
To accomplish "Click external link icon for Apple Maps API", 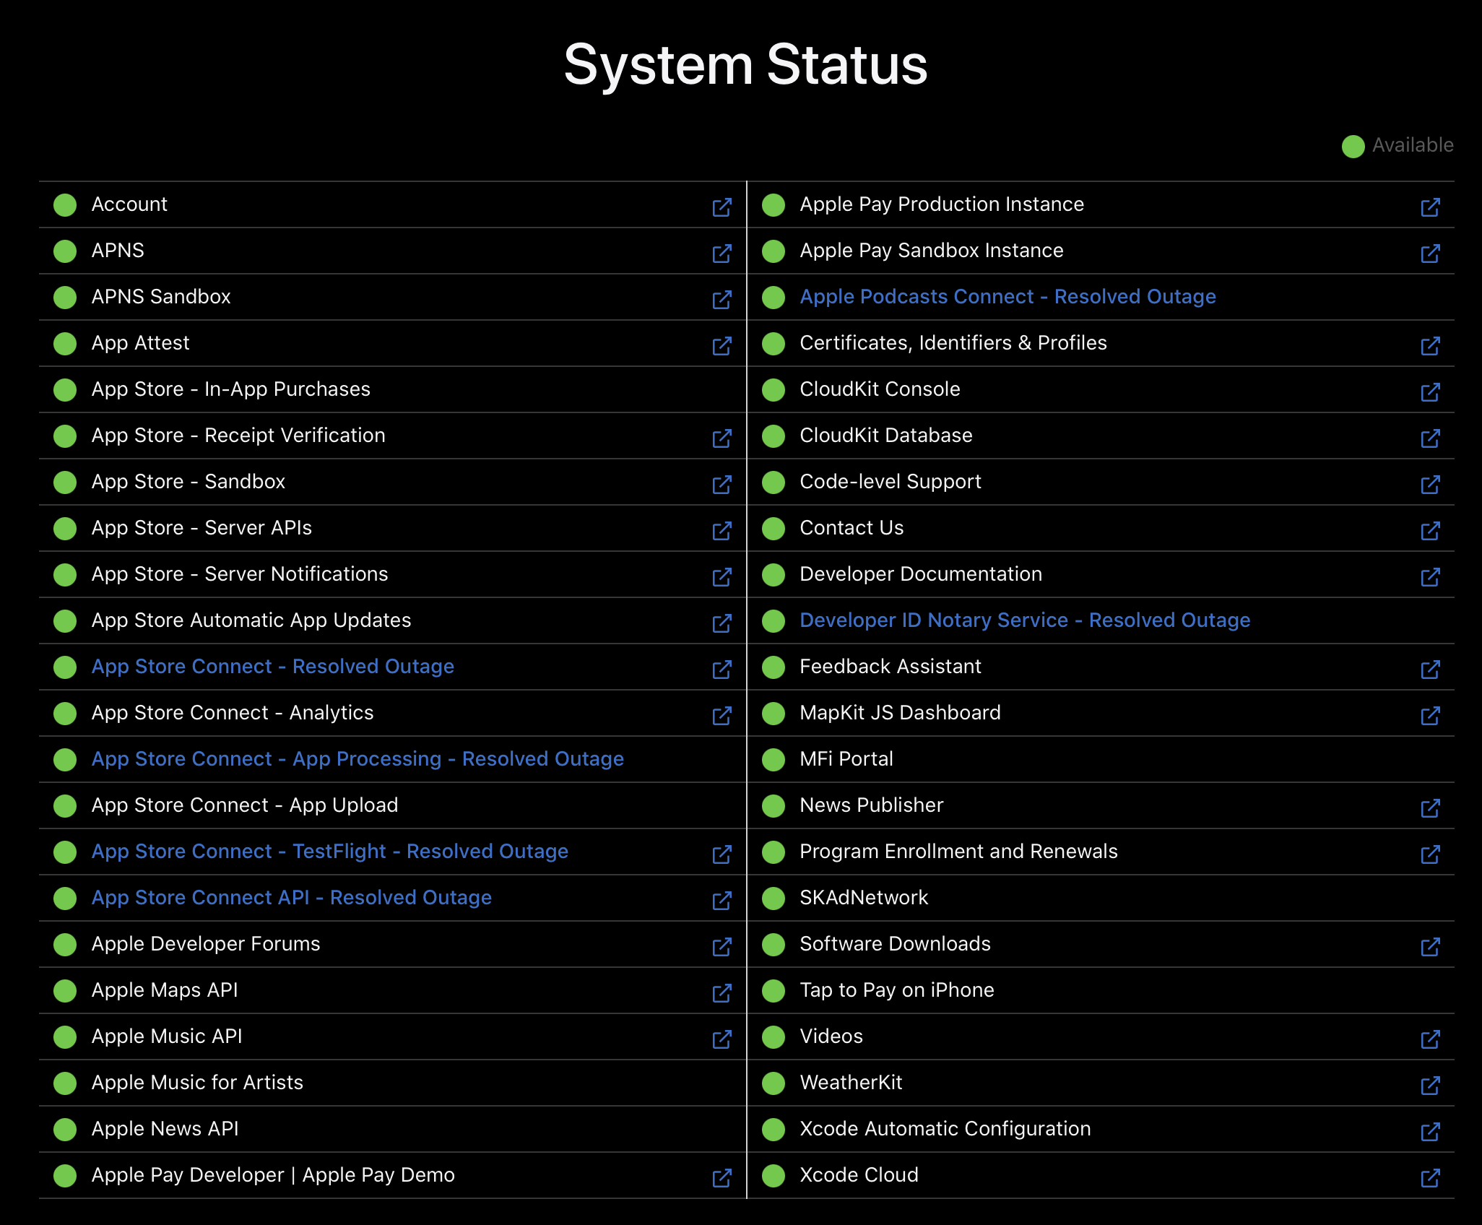I will (721, 993).
